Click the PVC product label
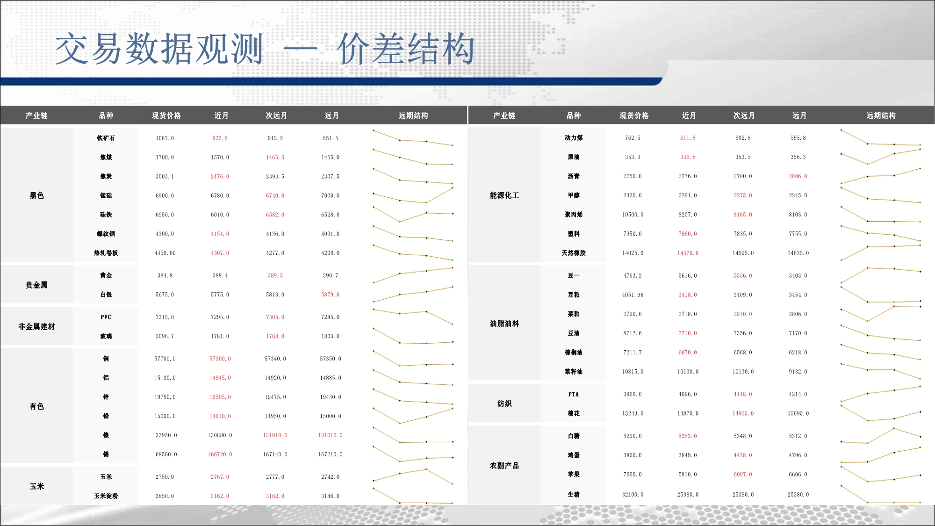The width and height of the screenshot is (935, 526). (x=106, y=317)
